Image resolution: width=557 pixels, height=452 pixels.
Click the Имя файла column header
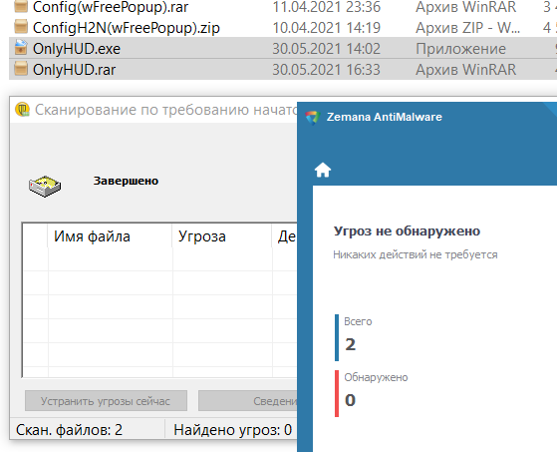click(110, 236)
